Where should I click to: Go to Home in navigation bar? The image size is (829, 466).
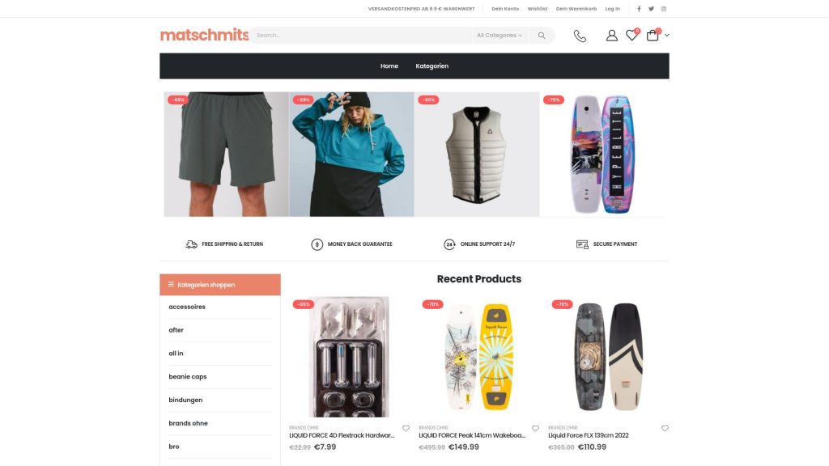coord(389,66)
